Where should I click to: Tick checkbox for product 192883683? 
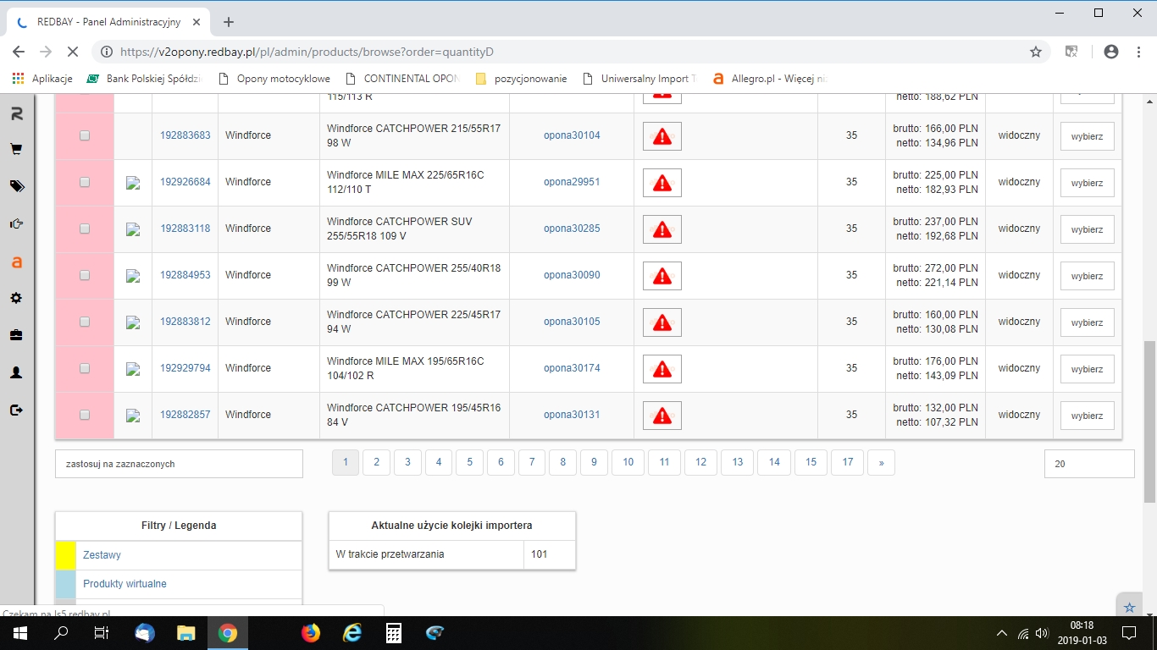tap(85, 135)
